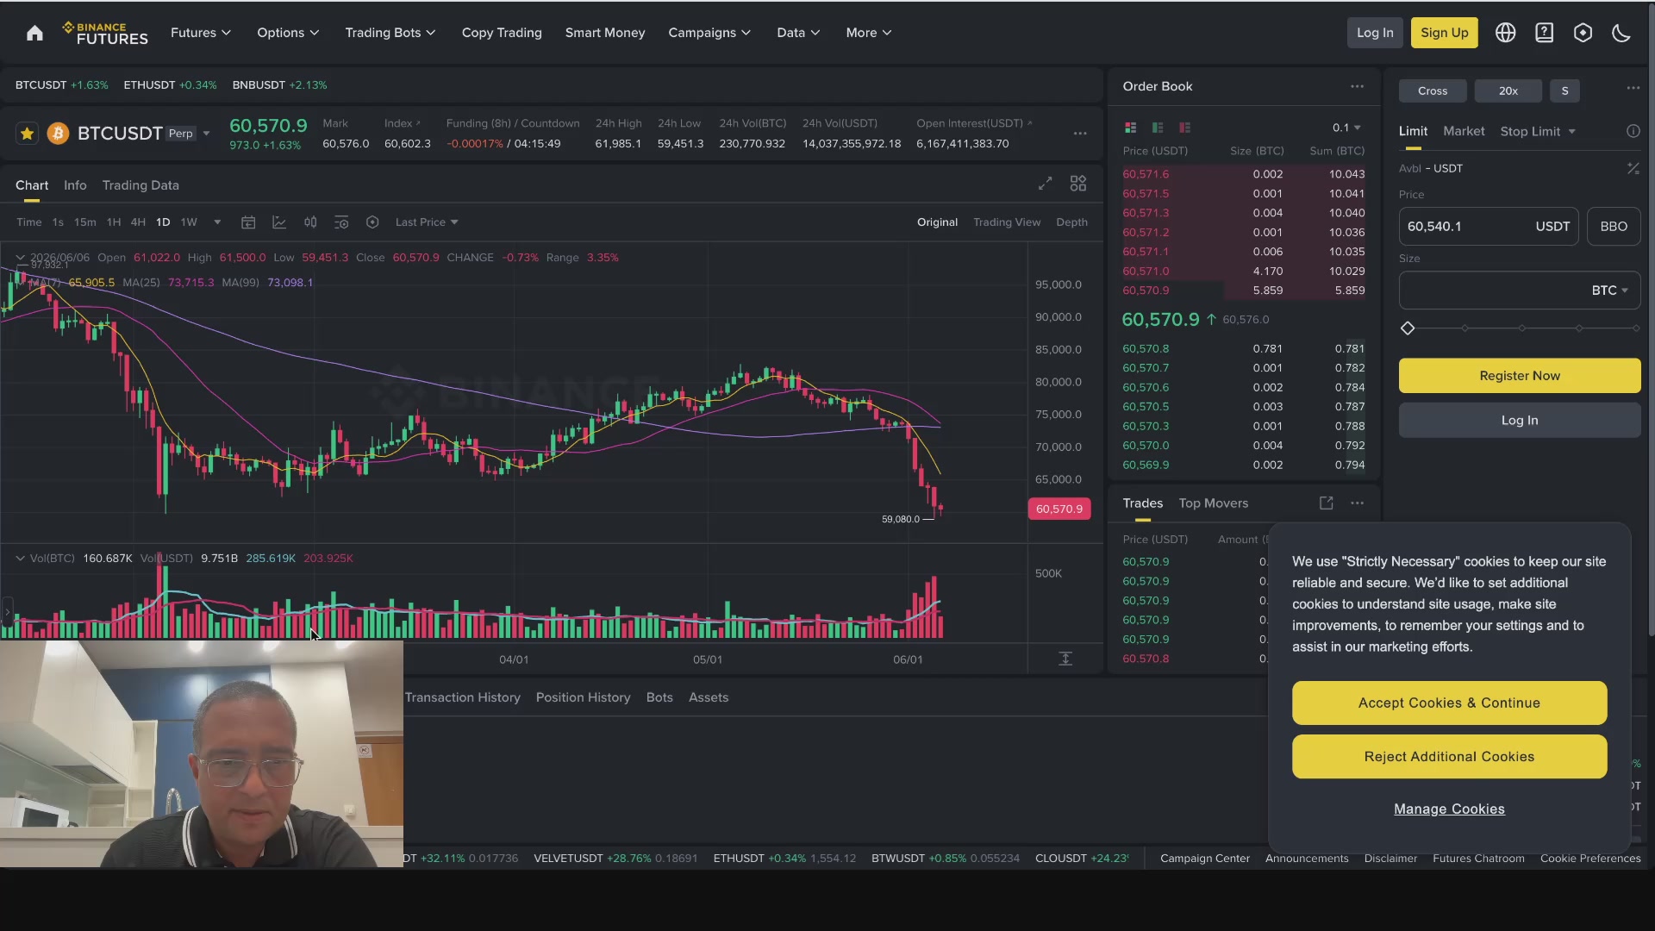
Task: Open order type info icon
Action: (x=1633, y=131)
